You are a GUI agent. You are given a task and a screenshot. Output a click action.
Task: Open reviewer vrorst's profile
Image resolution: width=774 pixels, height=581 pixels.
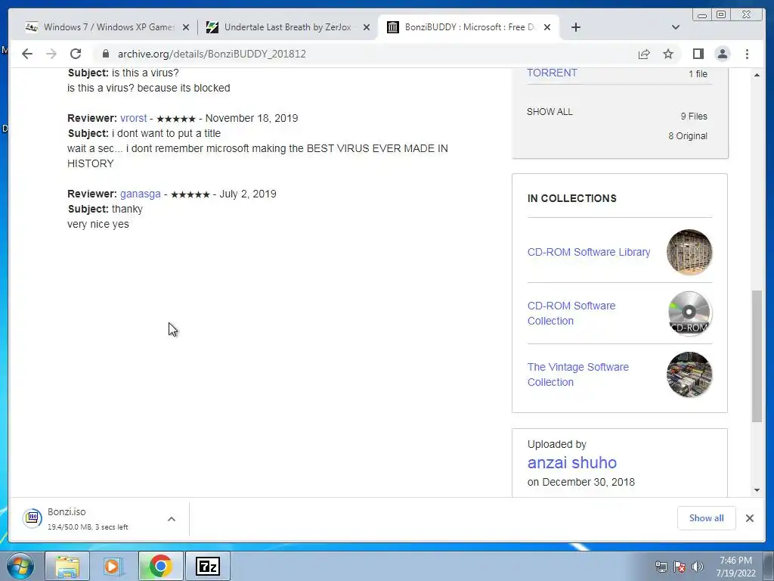[133, 118]
